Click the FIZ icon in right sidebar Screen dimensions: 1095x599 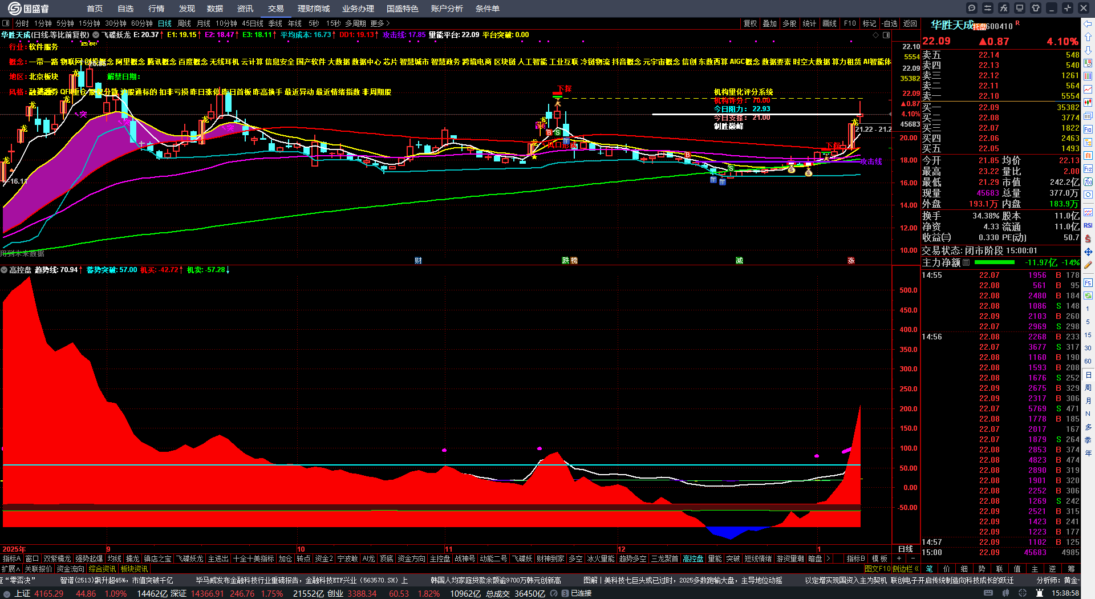[1088, 169]
